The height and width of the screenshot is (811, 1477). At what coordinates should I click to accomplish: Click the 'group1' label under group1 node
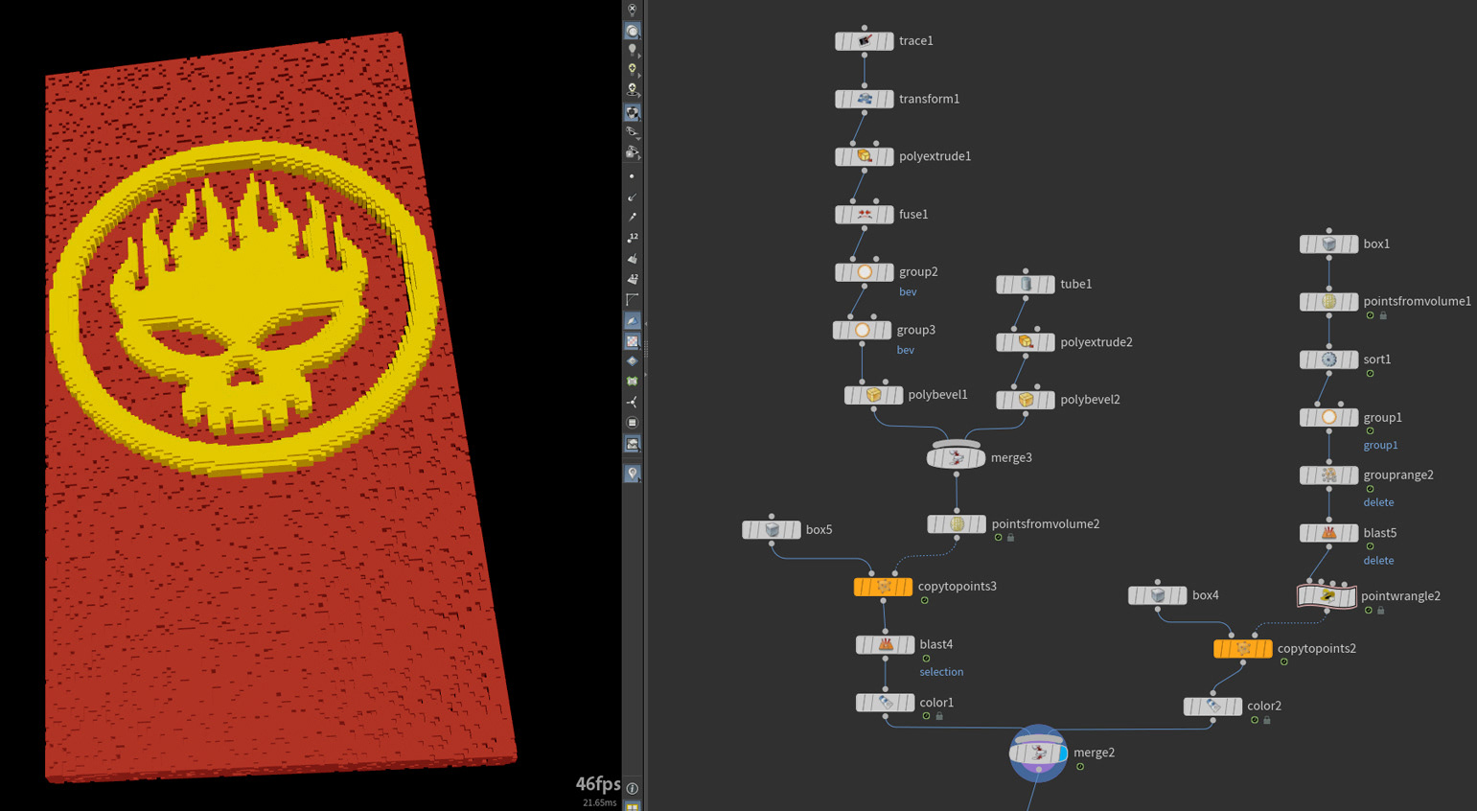(1380, 445)
